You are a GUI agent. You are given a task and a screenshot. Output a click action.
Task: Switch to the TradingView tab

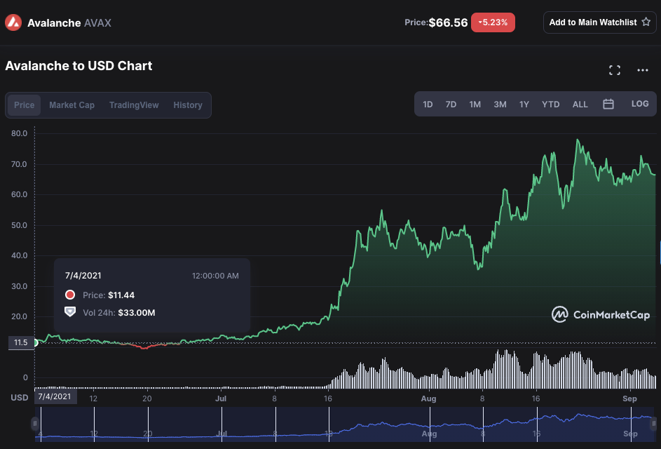pos(134,105)
